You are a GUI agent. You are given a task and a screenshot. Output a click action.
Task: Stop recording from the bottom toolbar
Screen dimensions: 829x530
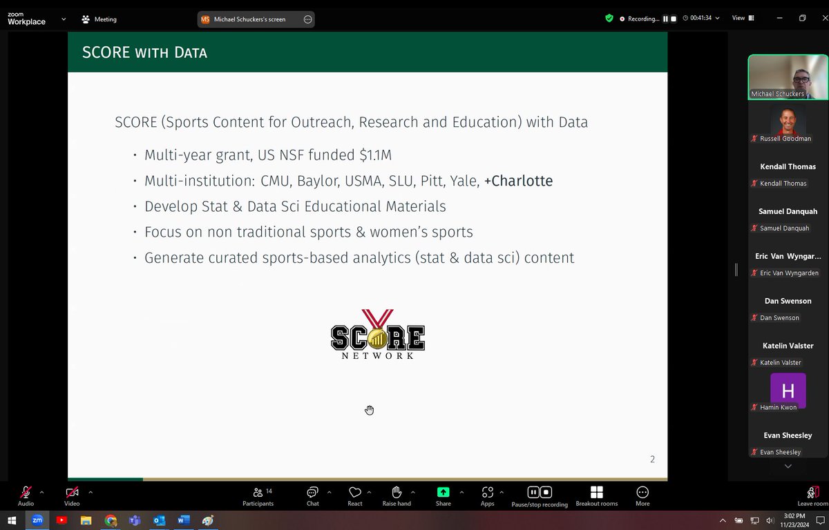tap(546, 492)
